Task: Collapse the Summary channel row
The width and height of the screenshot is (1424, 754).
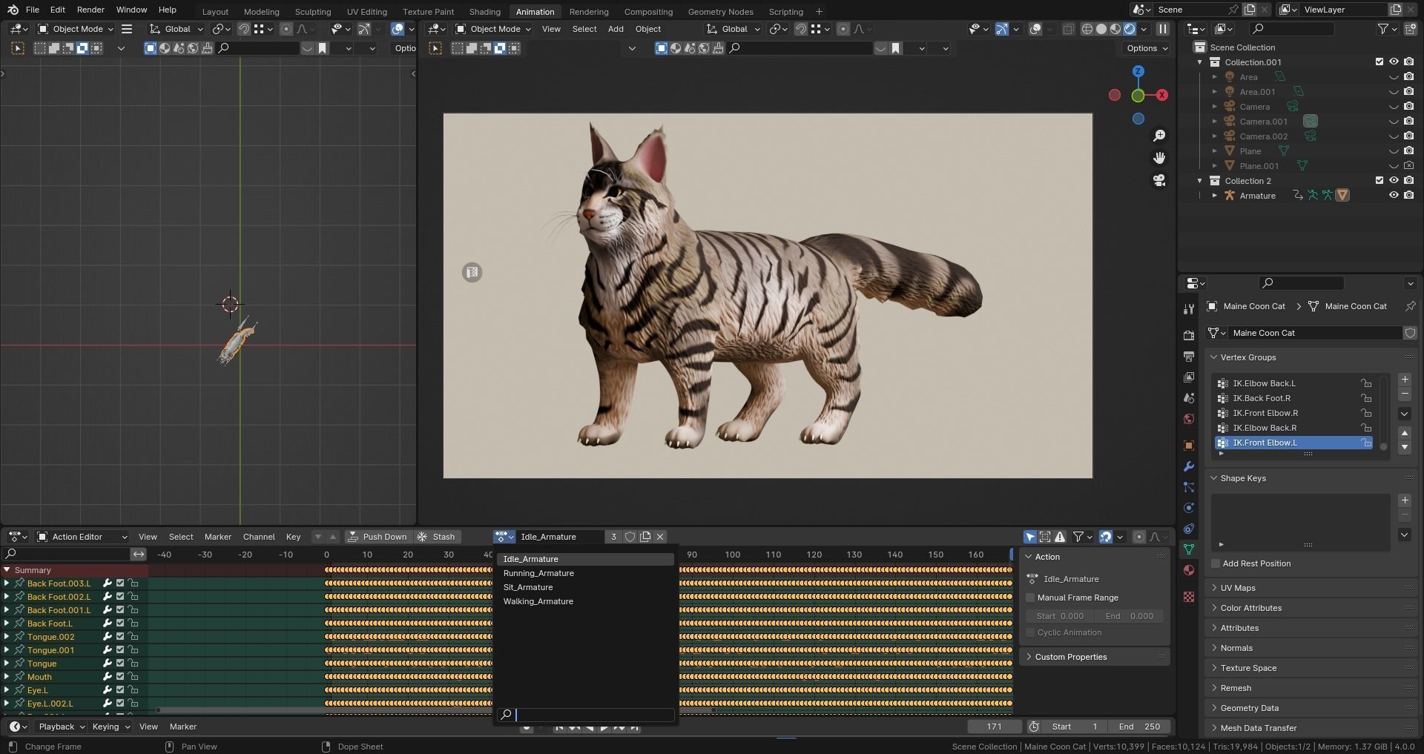Action: [7, 570]
